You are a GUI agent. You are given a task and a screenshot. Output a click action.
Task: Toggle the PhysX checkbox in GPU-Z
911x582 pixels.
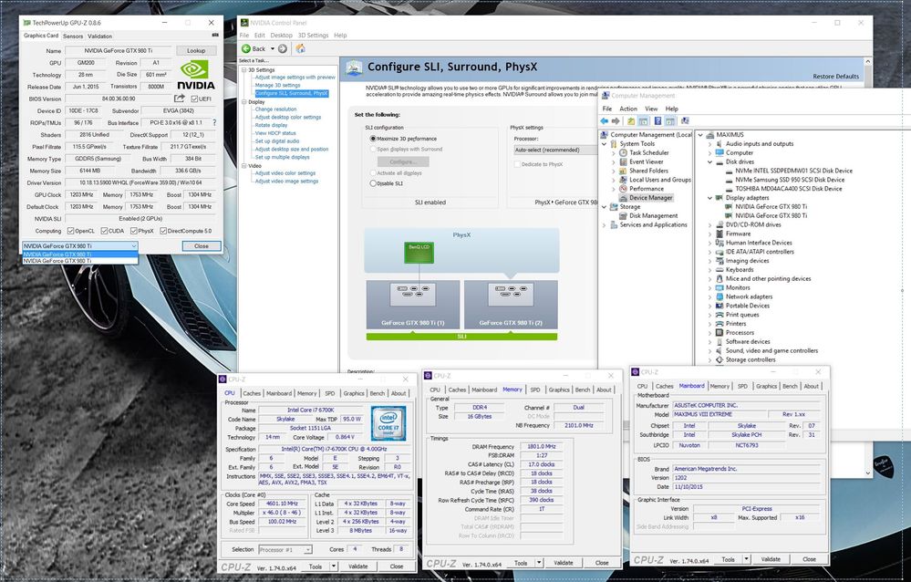pyautogui.click(x=134, y=231)
